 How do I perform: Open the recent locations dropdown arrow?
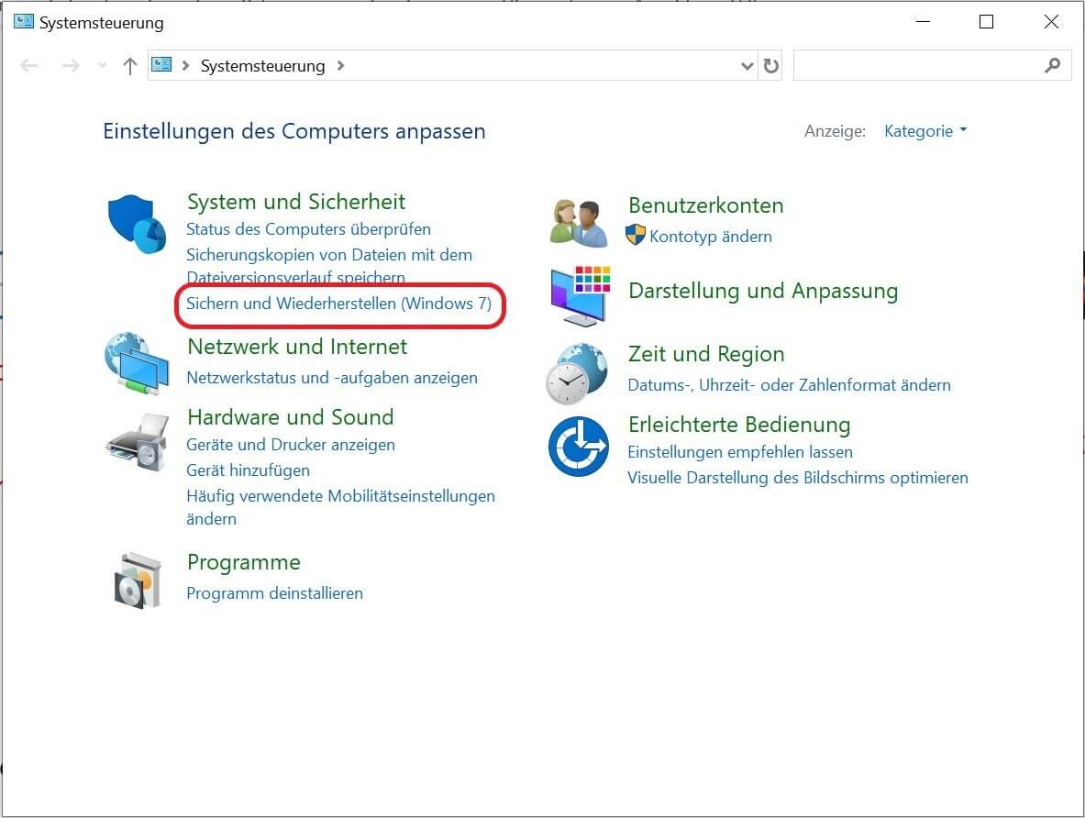pos(101,66)
